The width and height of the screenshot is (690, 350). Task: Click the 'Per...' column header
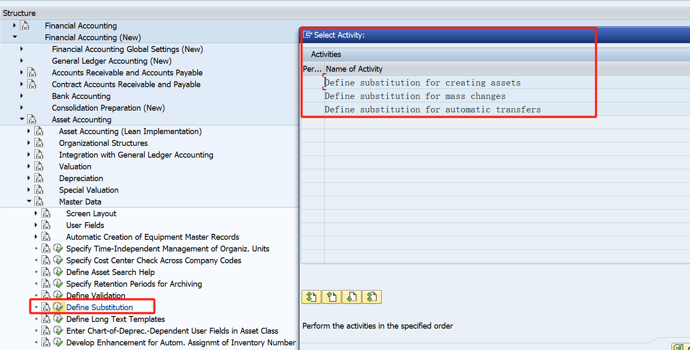click(312, 69)
